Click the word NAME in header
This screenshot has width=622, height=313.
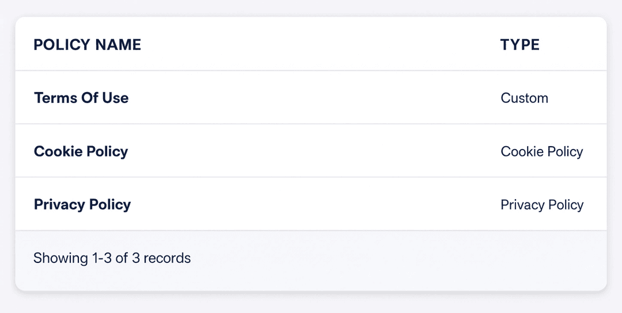click(x=118, y=45)
